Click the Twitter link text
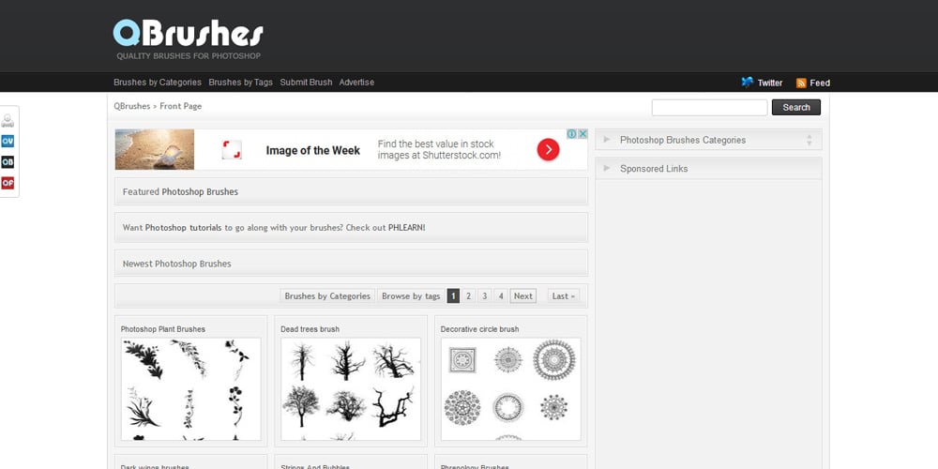938x469 pixels. (770, 83)
